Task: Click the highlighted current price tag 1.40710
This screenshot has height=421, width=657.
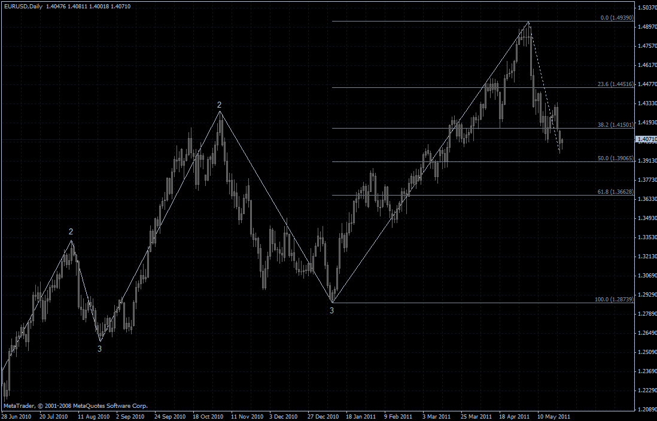Action: (646, 139)
